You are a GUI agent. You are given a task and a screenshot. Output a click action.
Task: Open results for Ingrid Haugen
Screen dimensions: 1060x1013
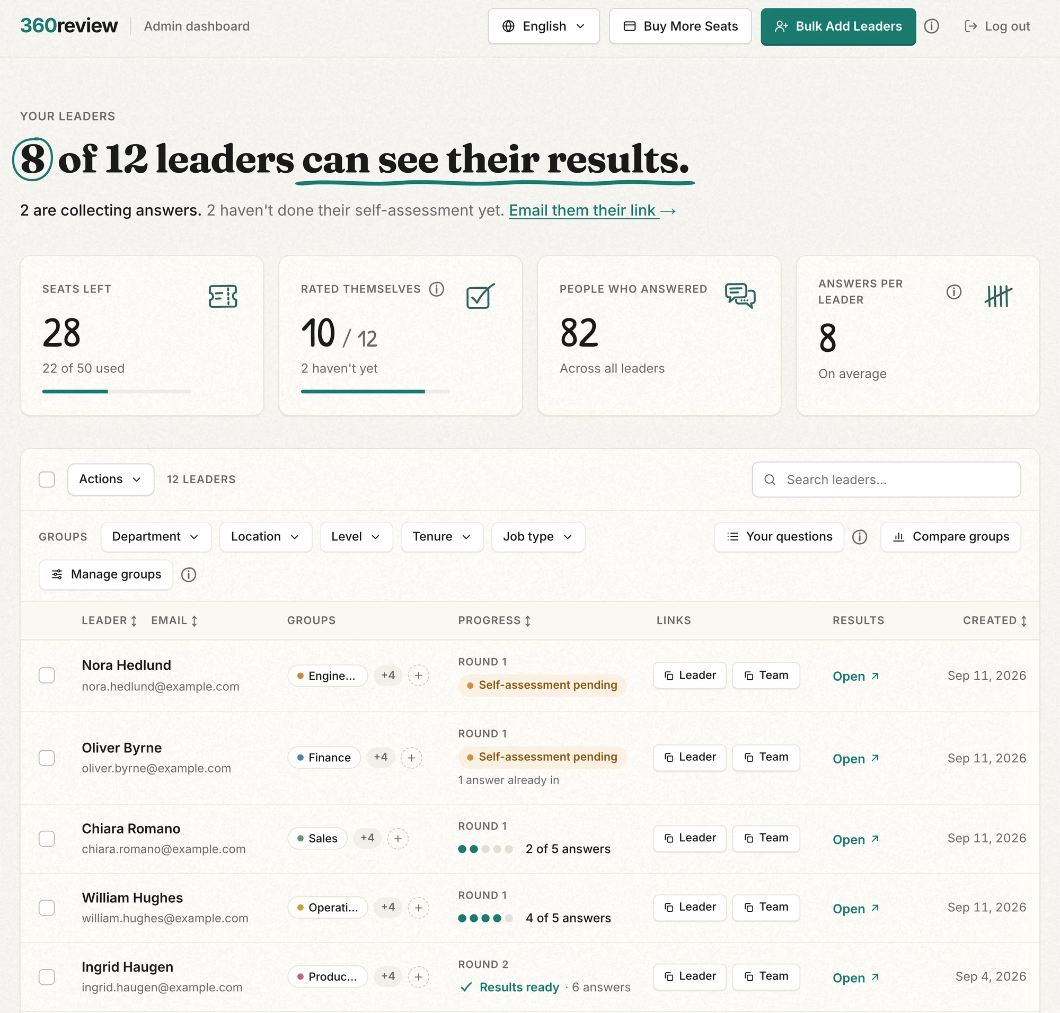tap(856, 979)
